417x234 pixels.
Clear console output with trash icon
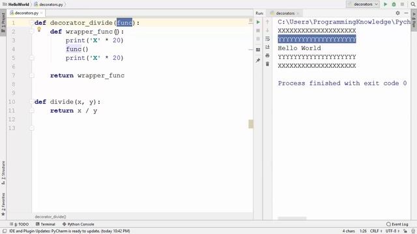click(268, 64)
